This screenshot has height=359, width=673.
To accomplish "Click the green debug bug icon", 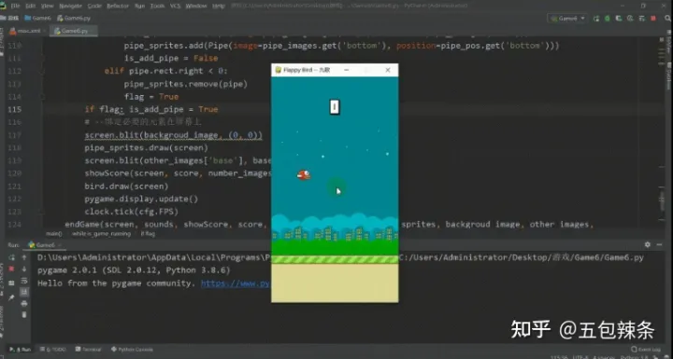I will coord(608,19).
